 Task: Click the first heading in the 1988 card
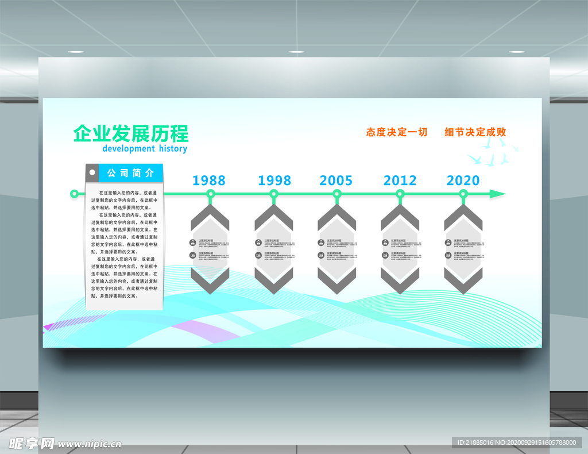(206, 241)
